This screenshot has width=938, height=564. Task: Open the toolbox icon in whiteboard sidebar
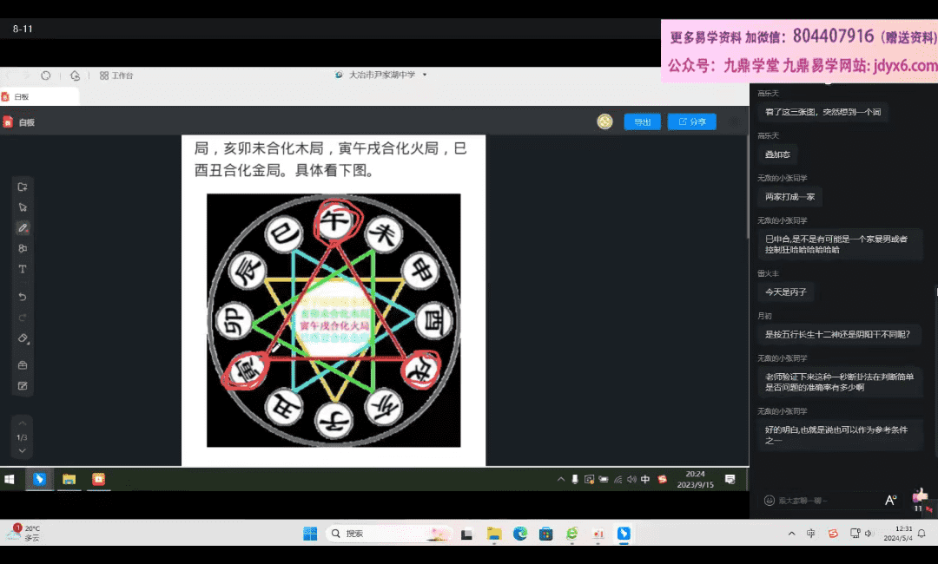(x=23, y=365)
